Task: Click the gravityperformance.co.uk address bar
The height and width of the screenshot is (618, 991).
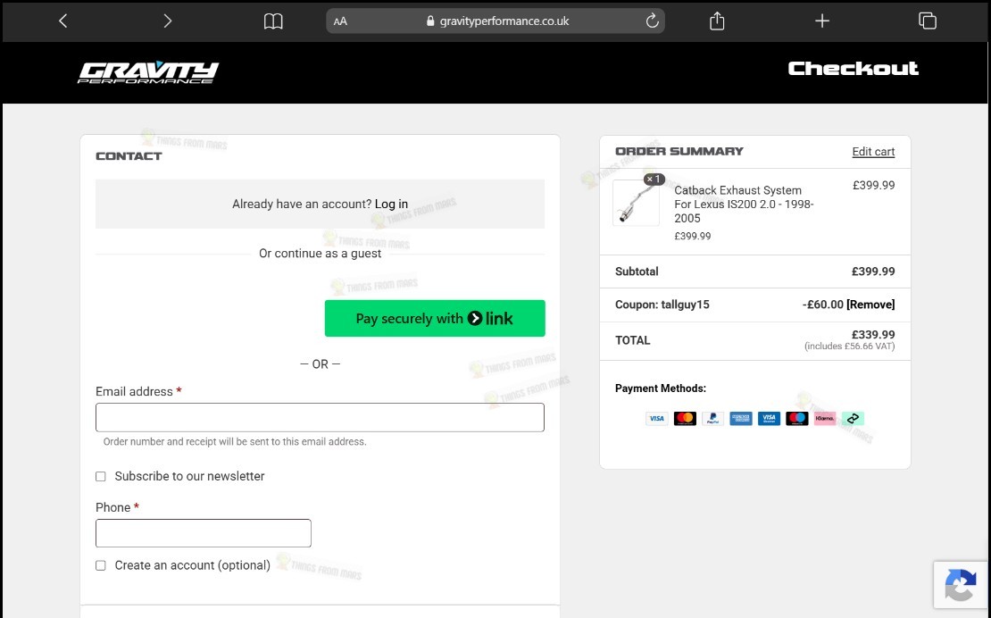Action: click(495, 21)
